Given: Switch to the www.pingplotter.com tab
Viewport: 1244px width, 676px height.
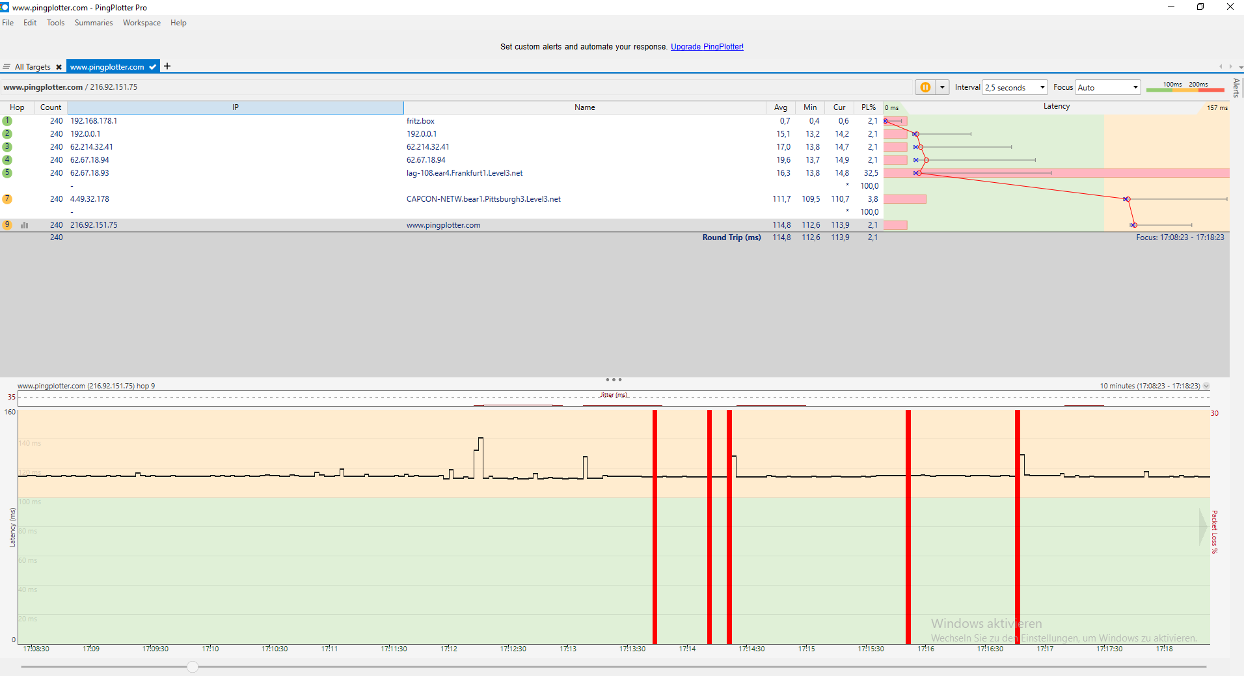Looking at the screenshot, I should coord(107,67).
